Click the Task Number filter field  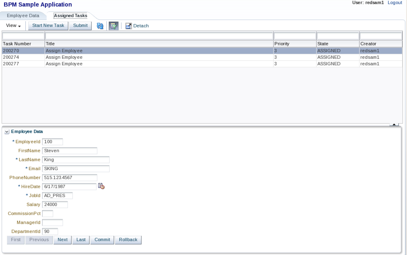tap(23, 36)
